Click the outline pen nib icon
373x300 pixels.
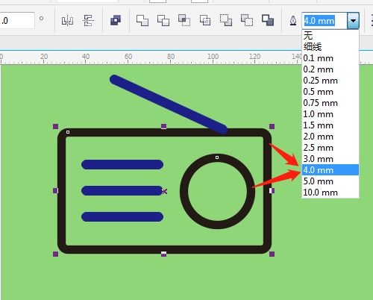click(293, 21)
